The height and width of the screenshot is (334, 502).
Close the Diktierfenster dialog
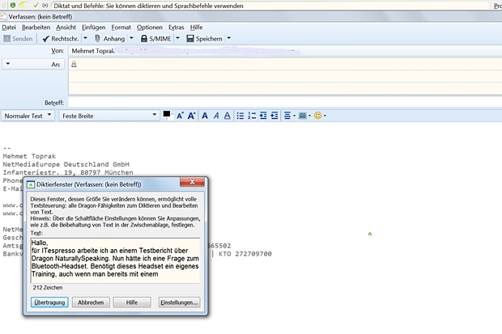click(x=192, y=182)
